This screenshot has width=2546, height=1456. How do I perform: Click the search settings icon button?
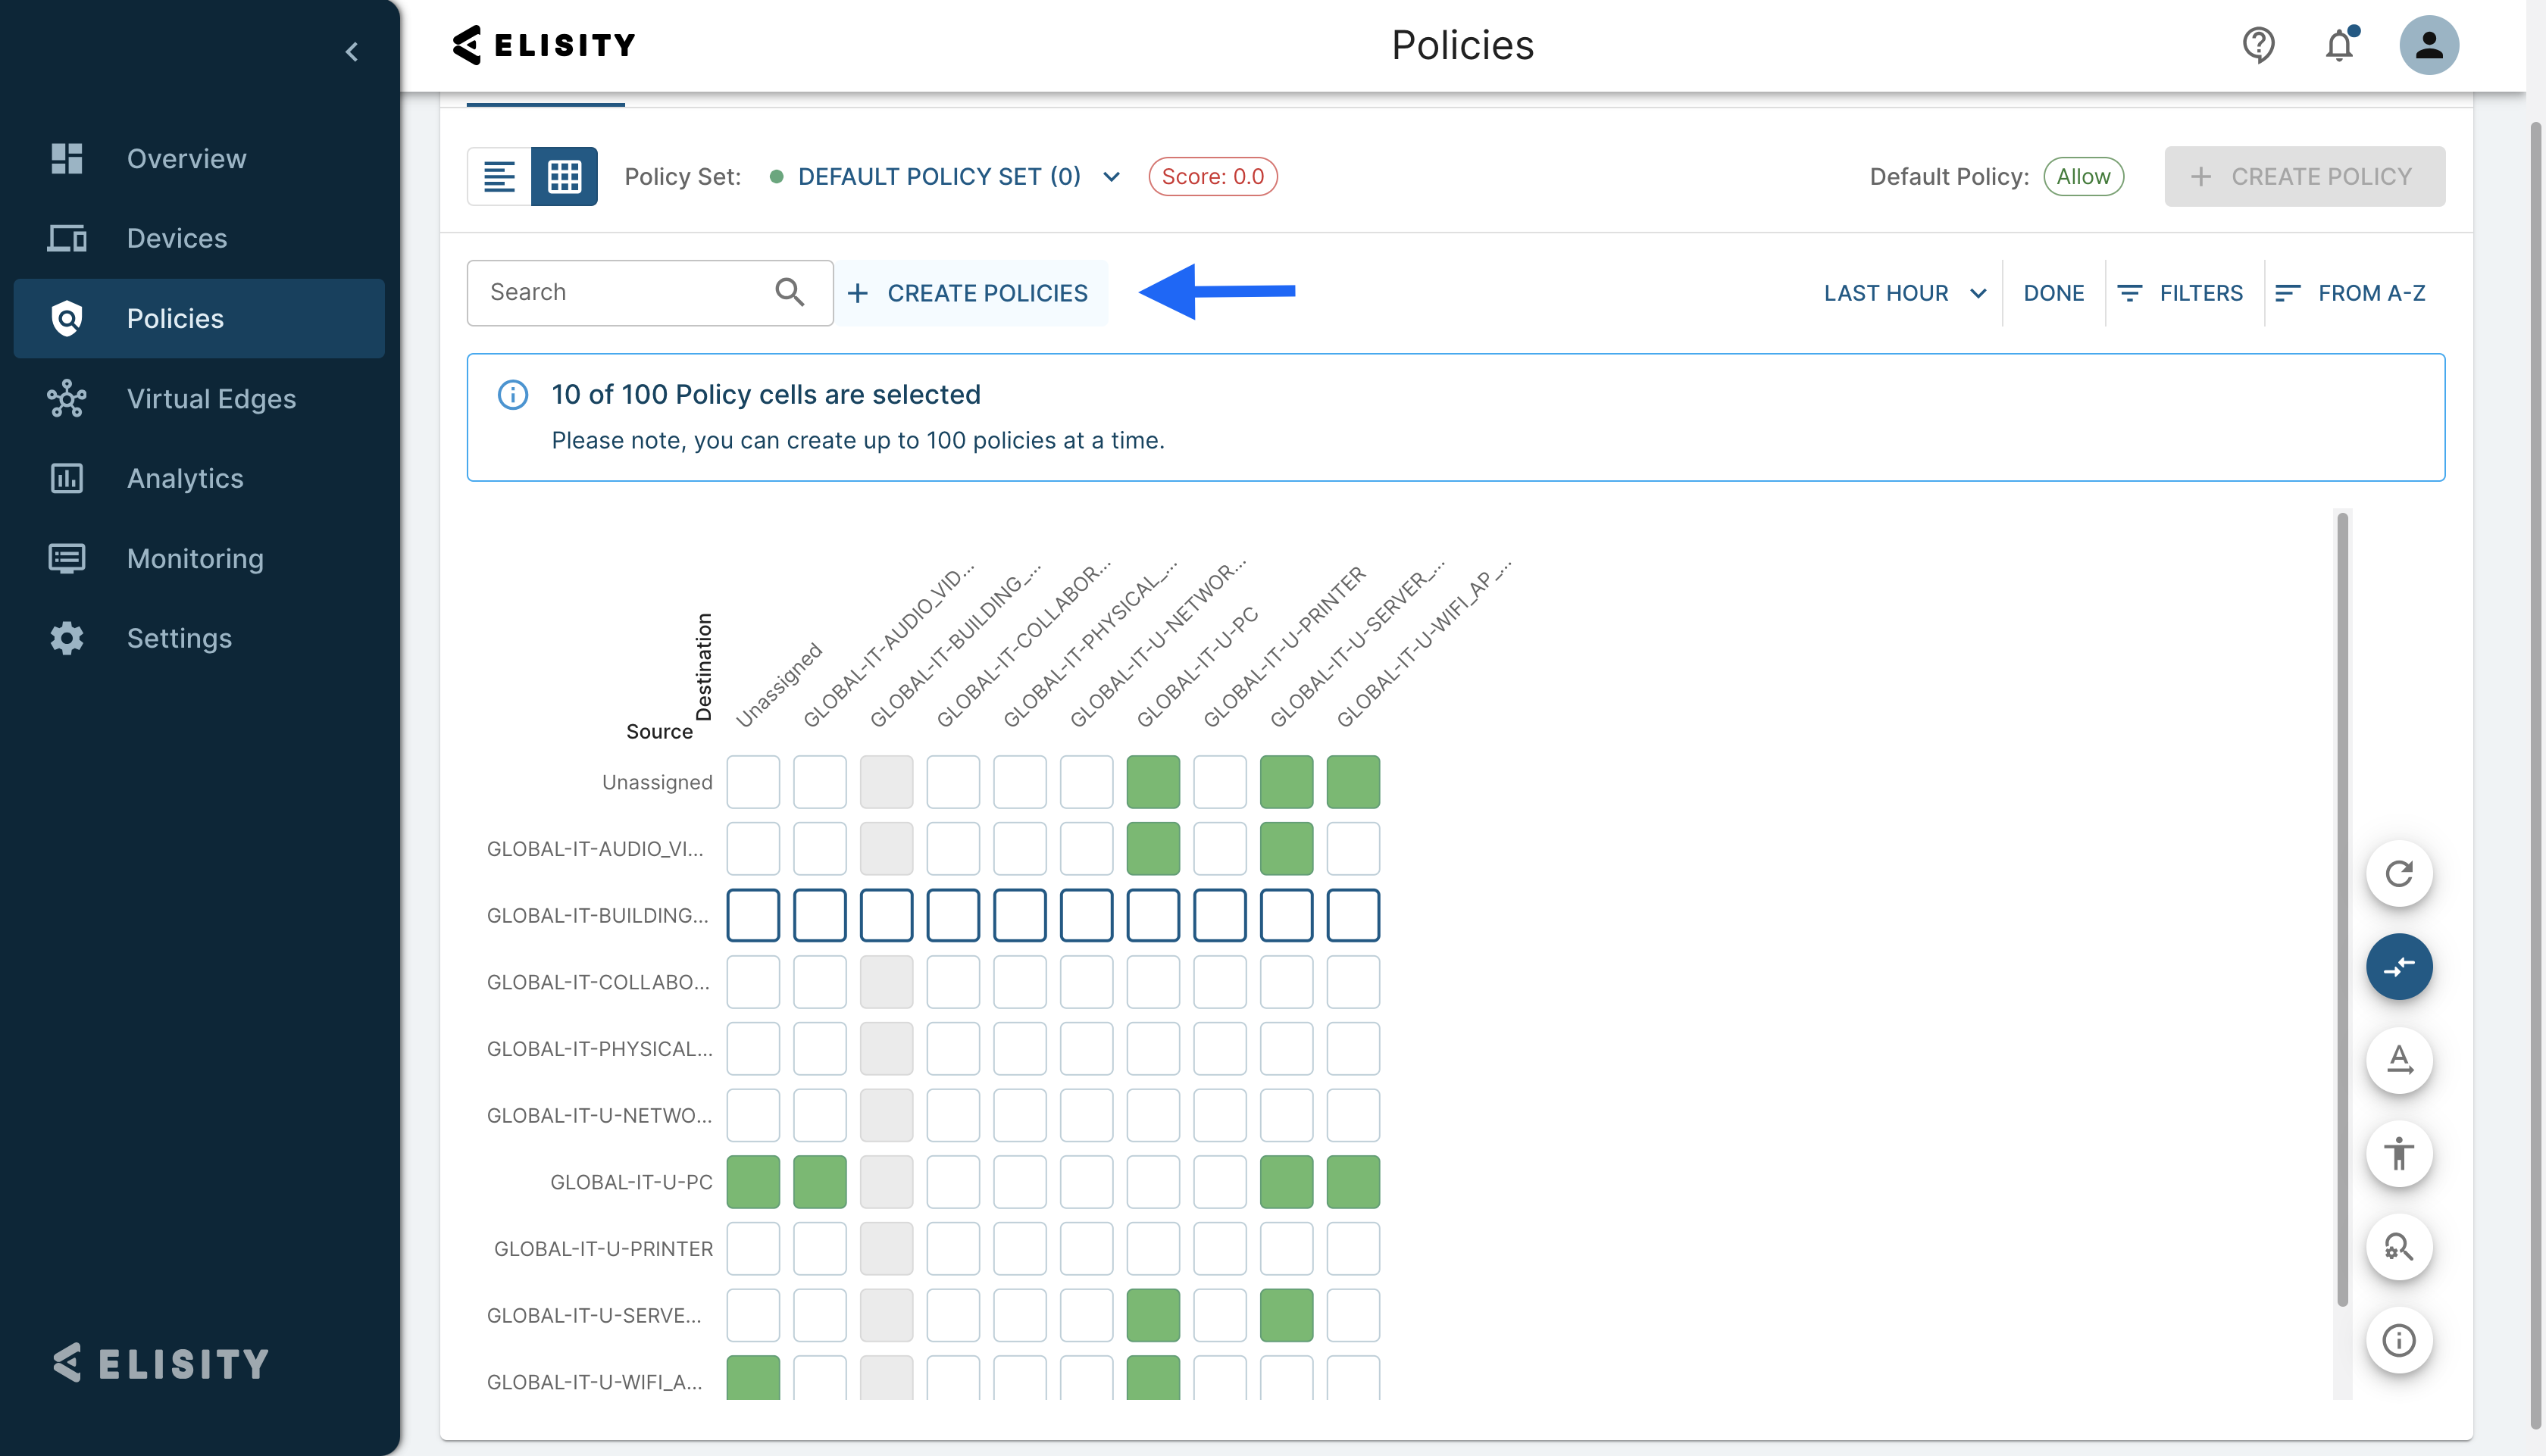(2399, 1247)
